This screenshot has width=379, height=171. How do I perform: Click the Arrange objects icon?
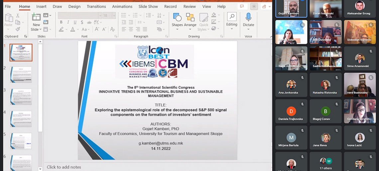click(190, 17)
